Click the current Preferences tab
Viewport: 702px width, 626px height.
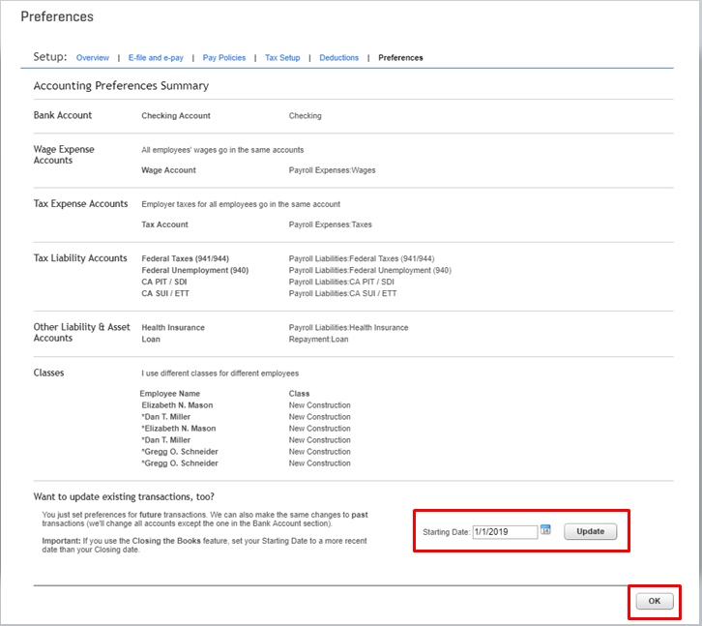(x=400, y=58)
